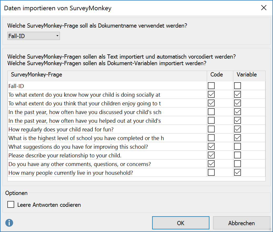Screen dimensions: 273x232
Task: Uncheck Variable for 'doing socially at' question
Action: tap(238, 95)
